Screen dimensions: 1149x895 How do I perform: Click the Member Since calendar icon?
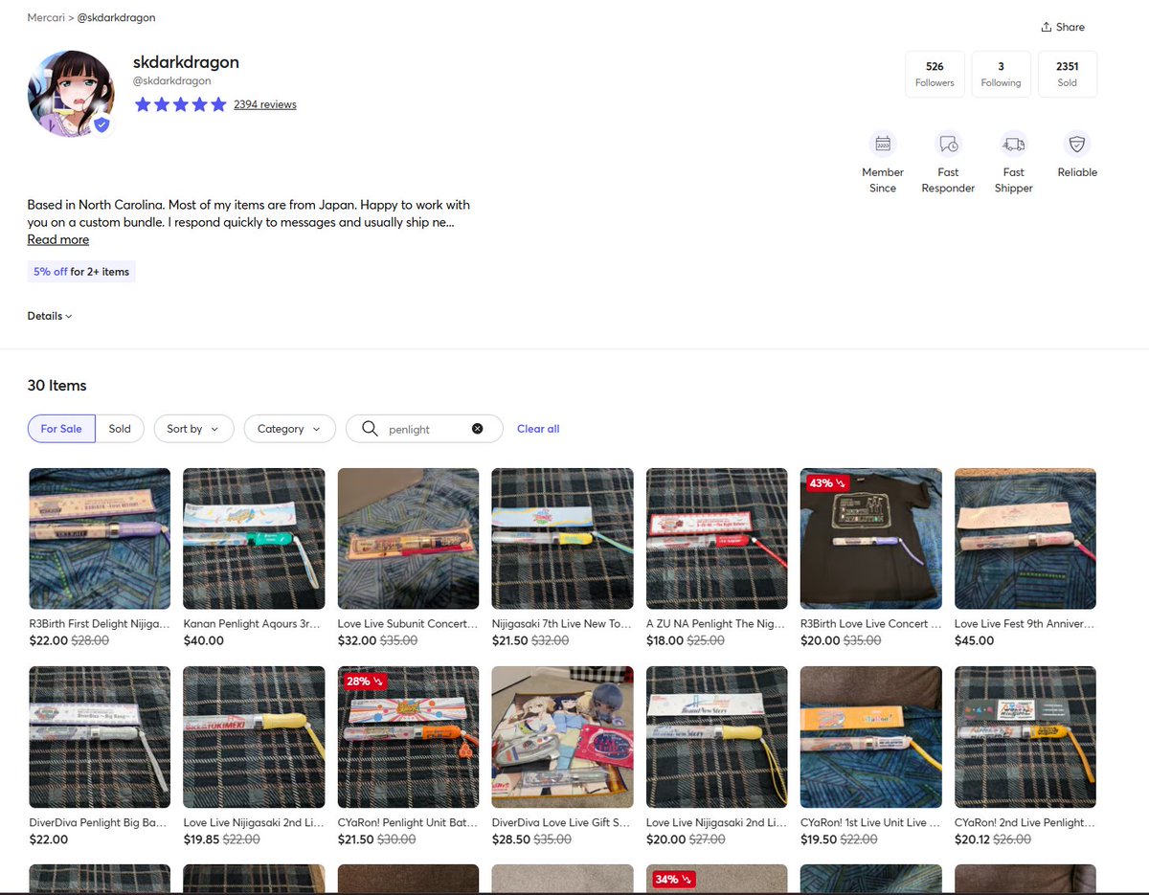click(883, 145)
